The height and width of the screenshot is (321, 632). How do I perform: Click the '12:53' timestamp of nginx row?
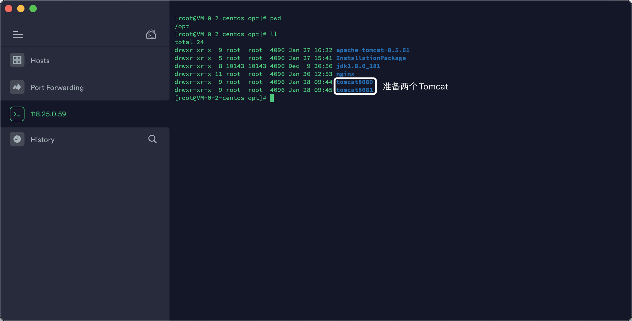323,74
